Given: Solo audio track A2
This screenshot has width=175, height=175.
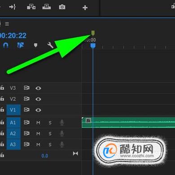Looking at the screenshot, I should coord(50,134).
